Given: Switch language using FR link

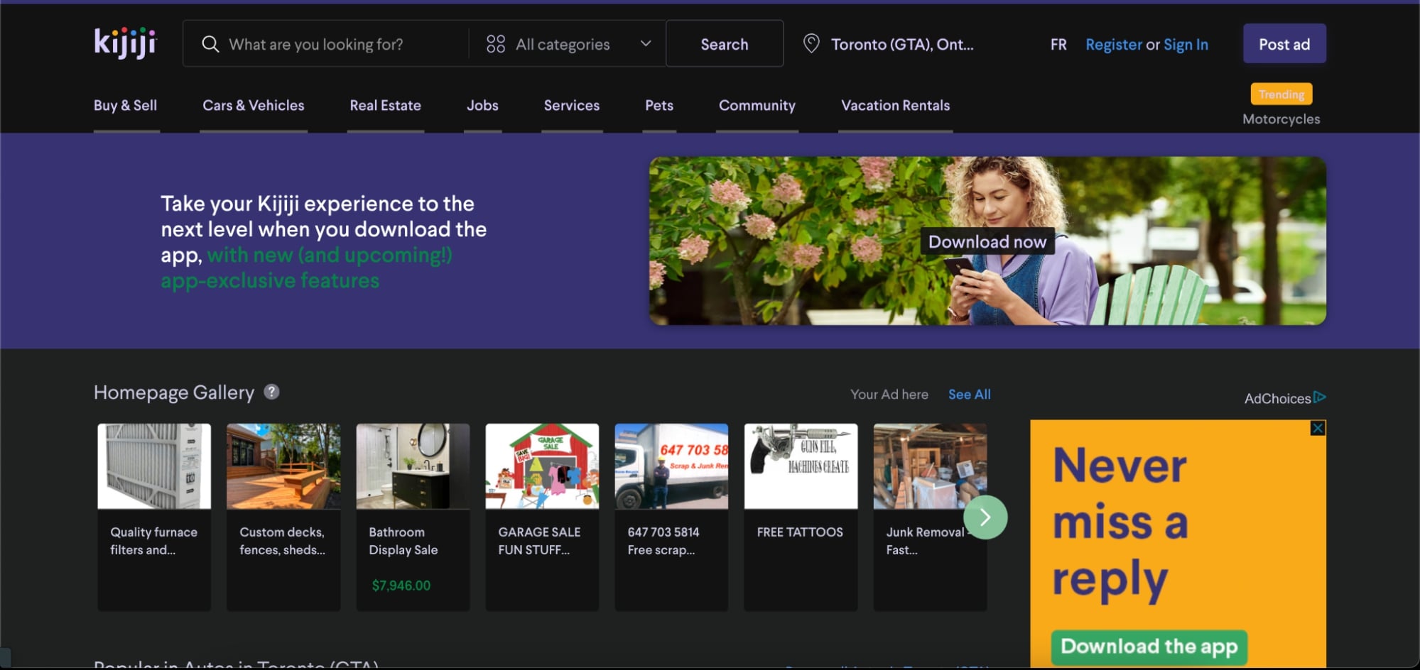Looking at the screenshot, I should click(1058, 45).
